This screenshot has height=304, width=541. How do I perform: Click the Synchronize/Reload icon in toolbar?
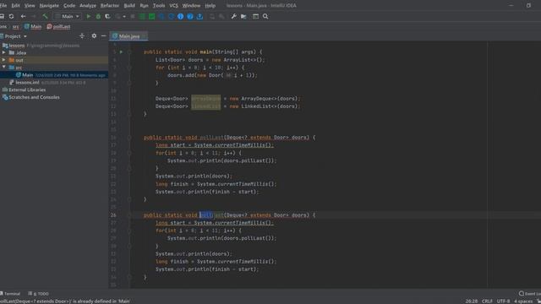tap(11, 16)
